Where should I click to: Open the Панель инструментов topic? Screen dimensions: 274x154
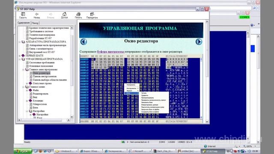point(45,77)
